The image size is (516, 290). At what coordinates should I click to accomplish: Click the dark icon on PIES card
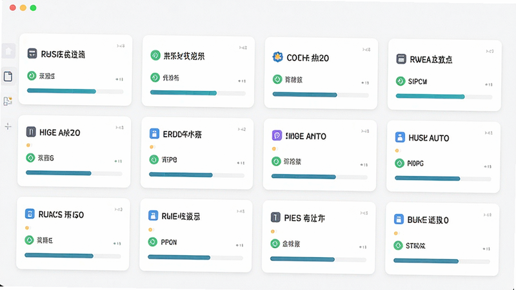click(275, 217)
